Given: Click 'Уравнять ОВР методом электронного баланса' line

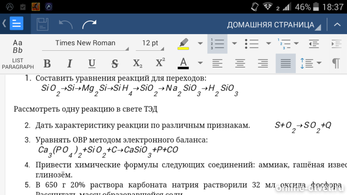Looking at the screenshot, I should pos(122,140).
